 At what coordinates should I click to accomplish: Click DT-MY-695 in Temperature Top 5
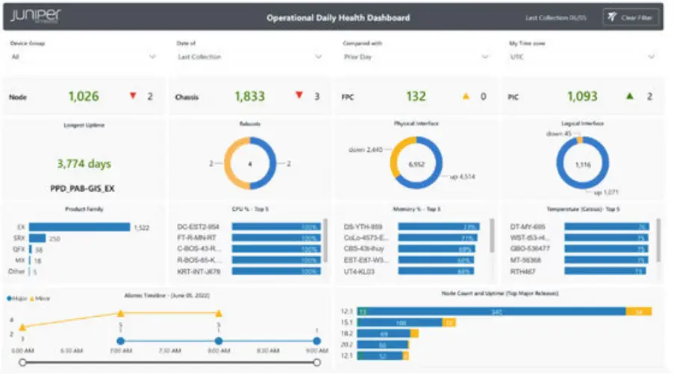point(528,227)
